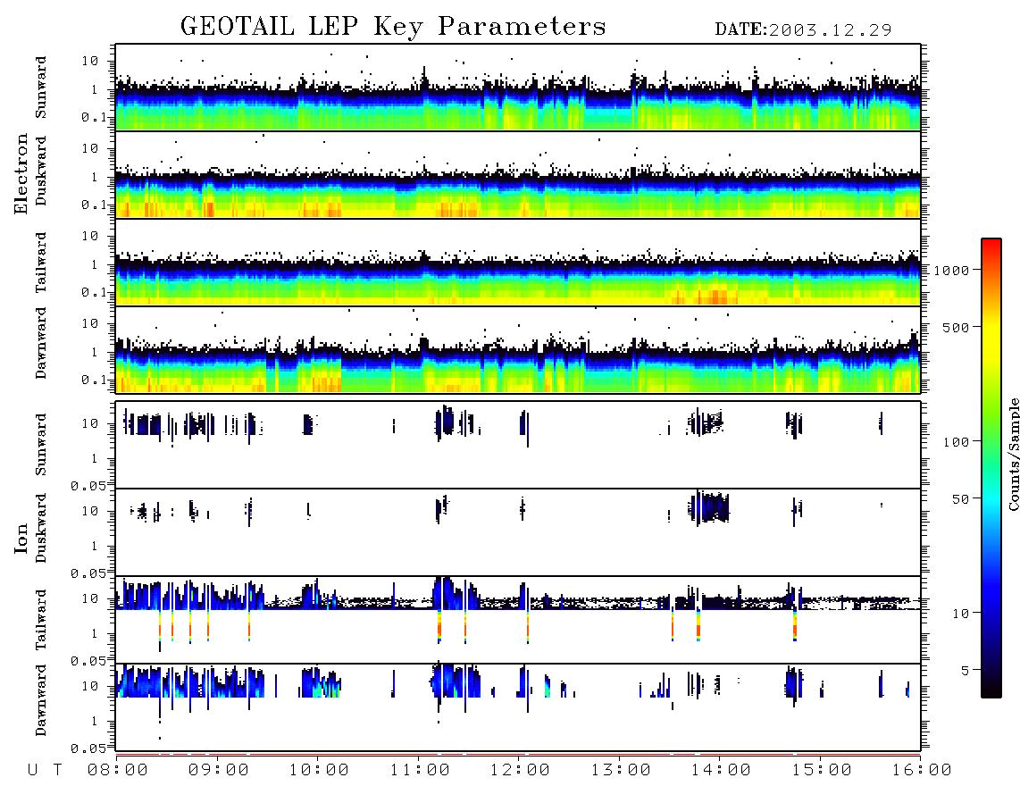
Task: Click the Electron "Dawnward" panel label
Action: 41,343
